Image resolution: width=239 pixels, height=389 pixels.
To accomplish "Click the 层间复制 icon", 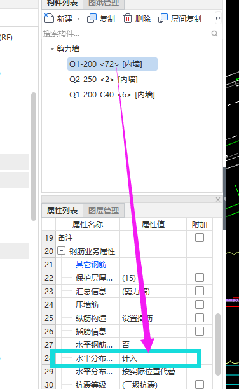I will tap(163, 18).
